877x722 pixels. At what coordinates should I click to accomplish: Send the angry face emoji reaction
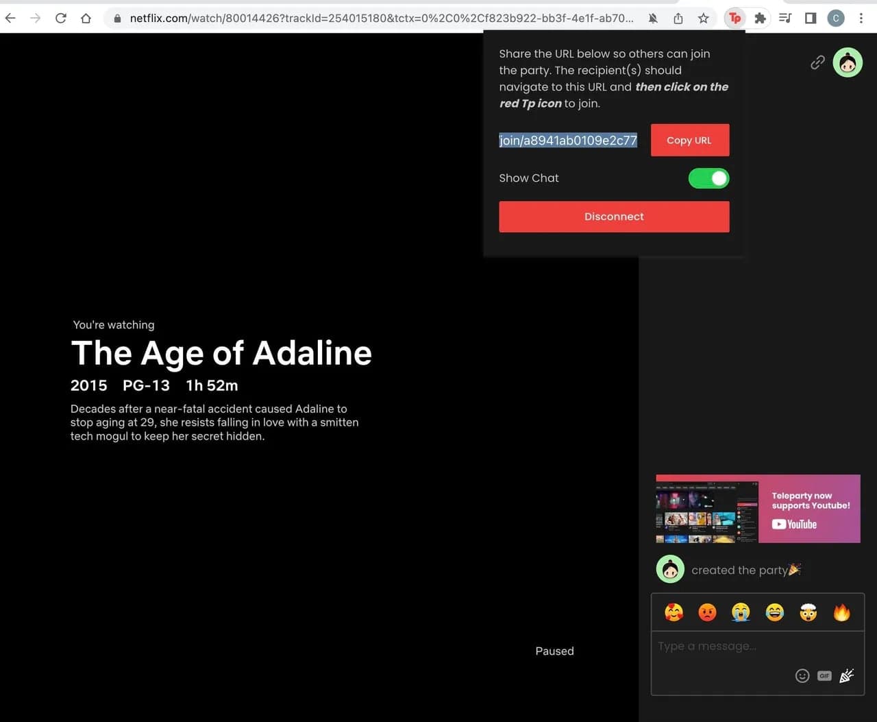[707, 612]
